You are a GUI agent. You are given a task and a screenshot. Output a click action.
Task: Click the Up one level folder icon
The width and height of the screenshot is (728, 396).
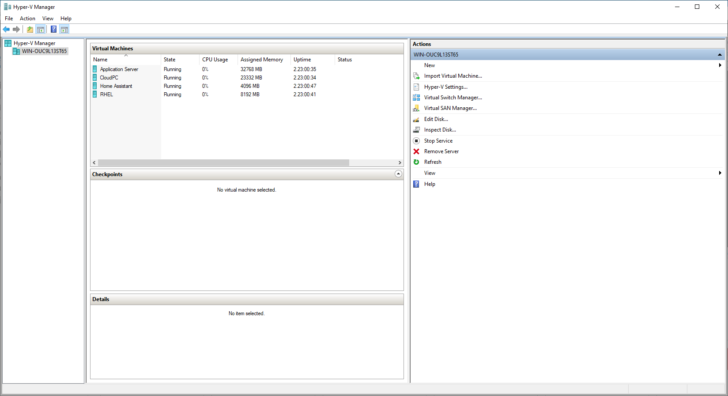tap(30, 30)
